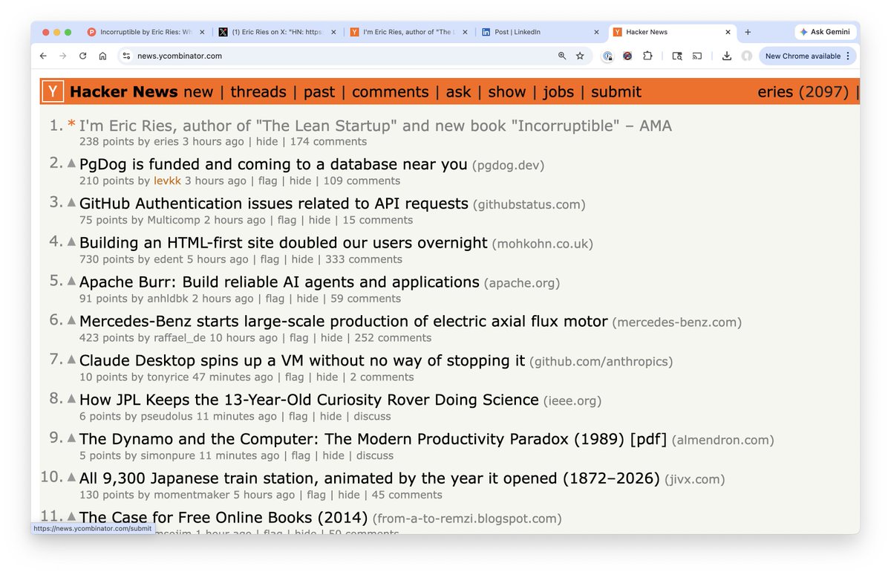The height and width of the screenshot is (575, 891).
Task: Close the LinkedIn Post tab
Action: 596,32
